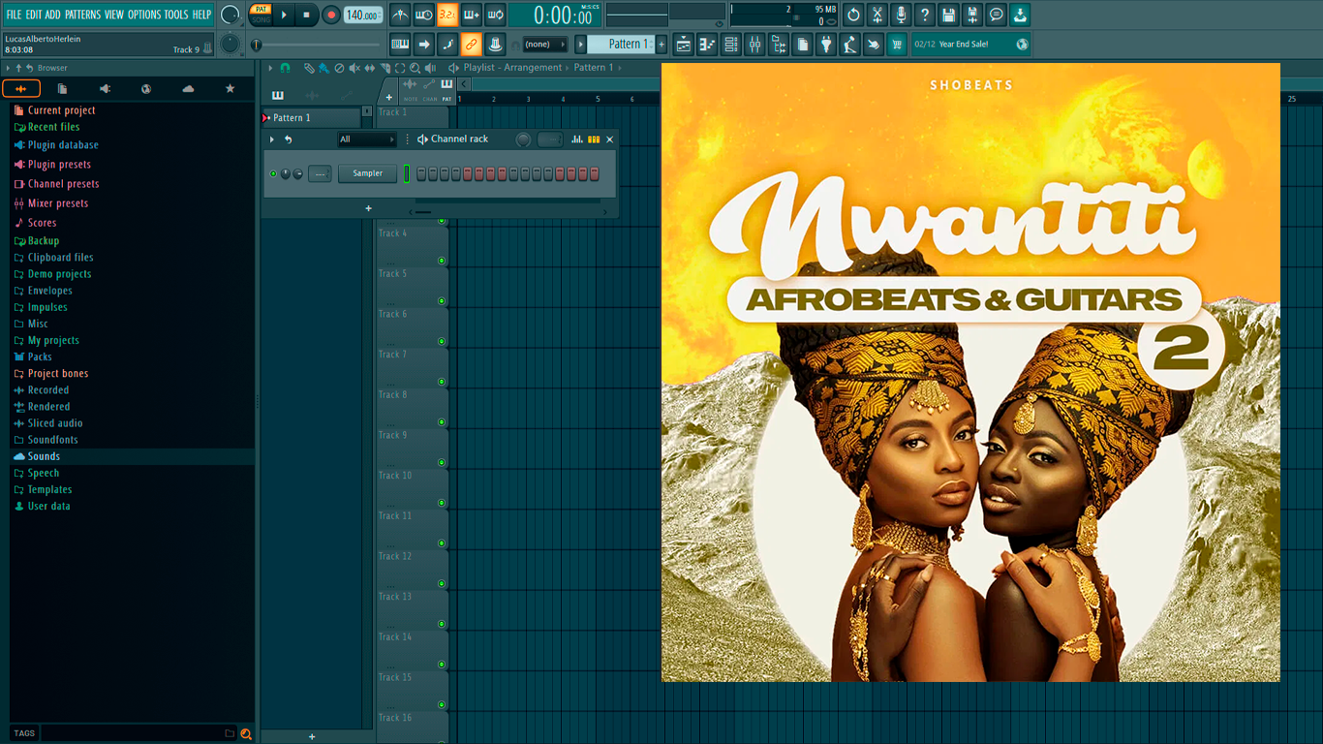Toggle the overdub (blend recording) icon

pos(472,15)
